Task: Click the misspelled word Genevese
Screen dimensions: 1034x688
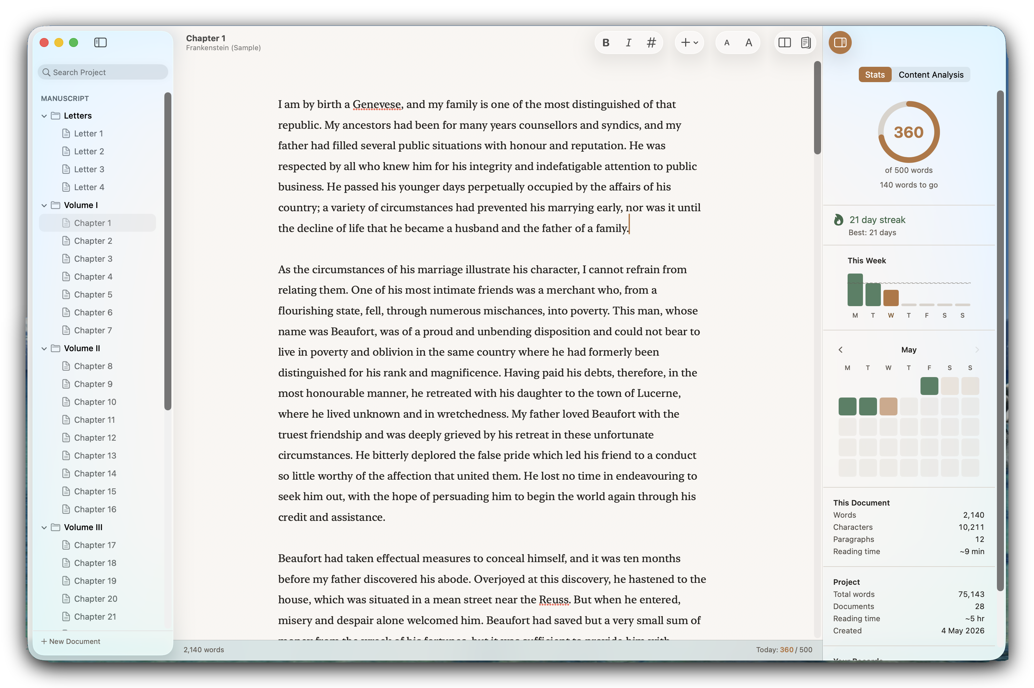Action: pyautogui.click(x=377, y=104)
